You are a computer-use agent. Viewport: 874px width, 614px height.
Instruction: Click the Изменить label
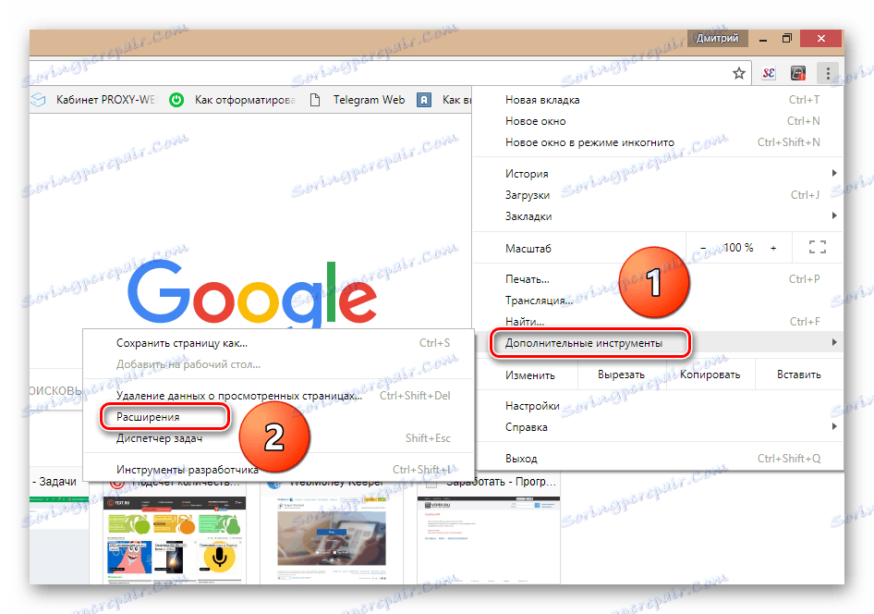point(530,375)
